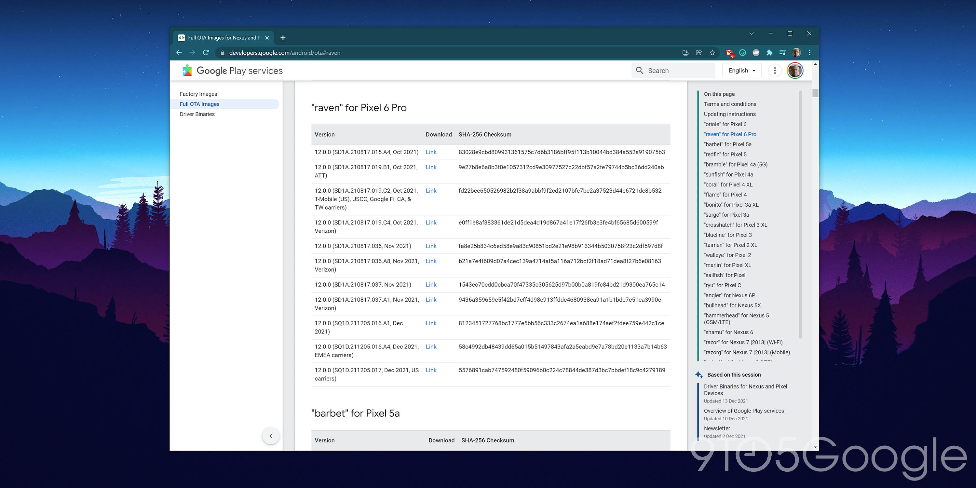Image resolution: width=976 pixels, height=488 pixels.
Task: Select Driver Binaries in left navigation
Action: [x=197, y=114]
